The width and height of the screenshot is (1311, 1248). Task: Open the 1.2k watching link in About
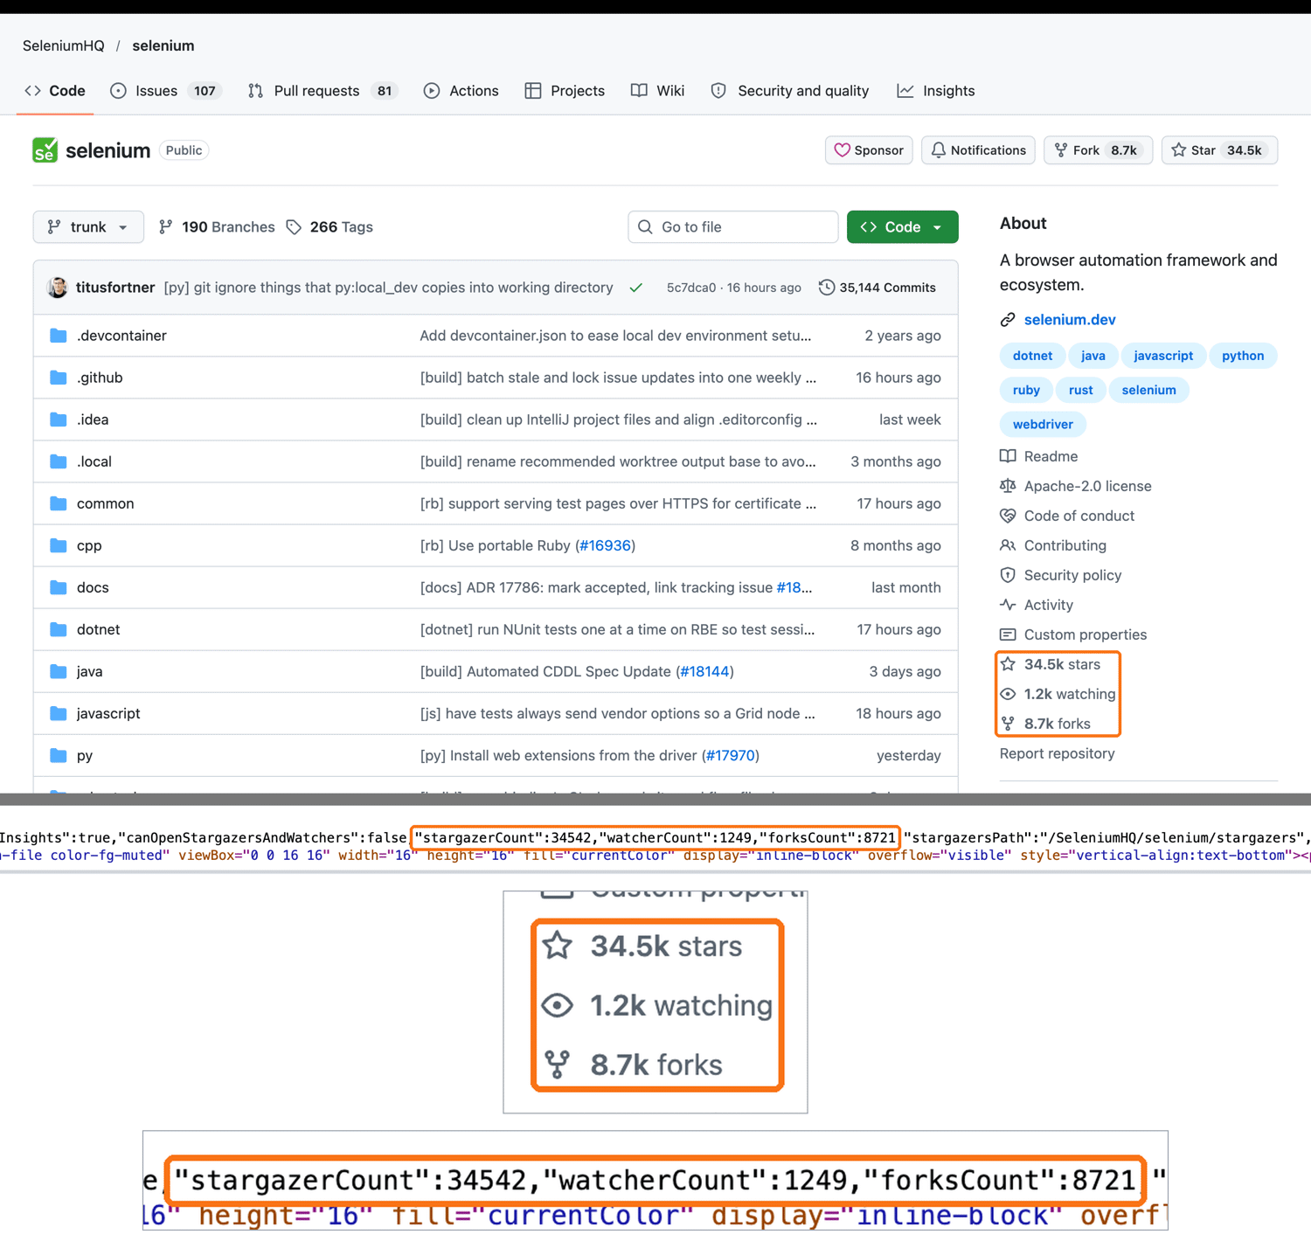(x=1058, y=694)
